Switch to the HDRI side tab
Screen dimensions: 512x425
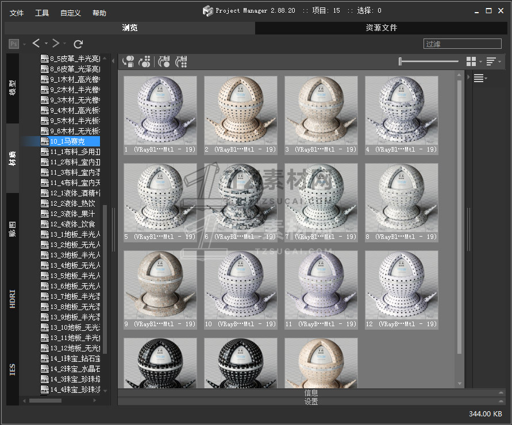pyautogui.click(x=13, y=299)
